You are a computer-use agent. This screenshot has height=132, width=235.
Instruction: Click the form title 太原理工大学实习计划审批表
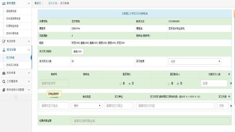click(x=135, y=13)
